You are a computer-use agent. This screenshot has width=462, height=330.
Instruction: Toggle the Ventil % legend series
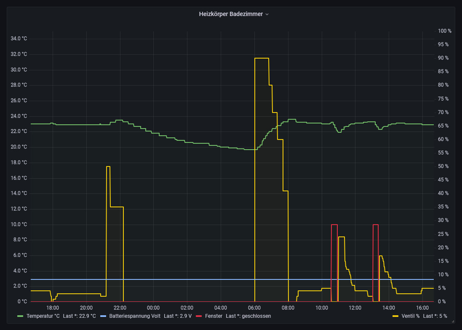(x=411, y=316)
